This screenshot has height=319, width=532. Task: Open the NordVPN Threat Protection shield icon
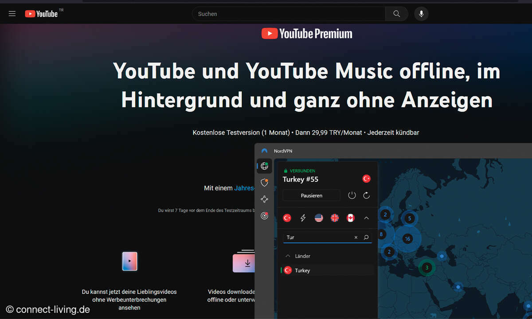[x=265, y=183]
